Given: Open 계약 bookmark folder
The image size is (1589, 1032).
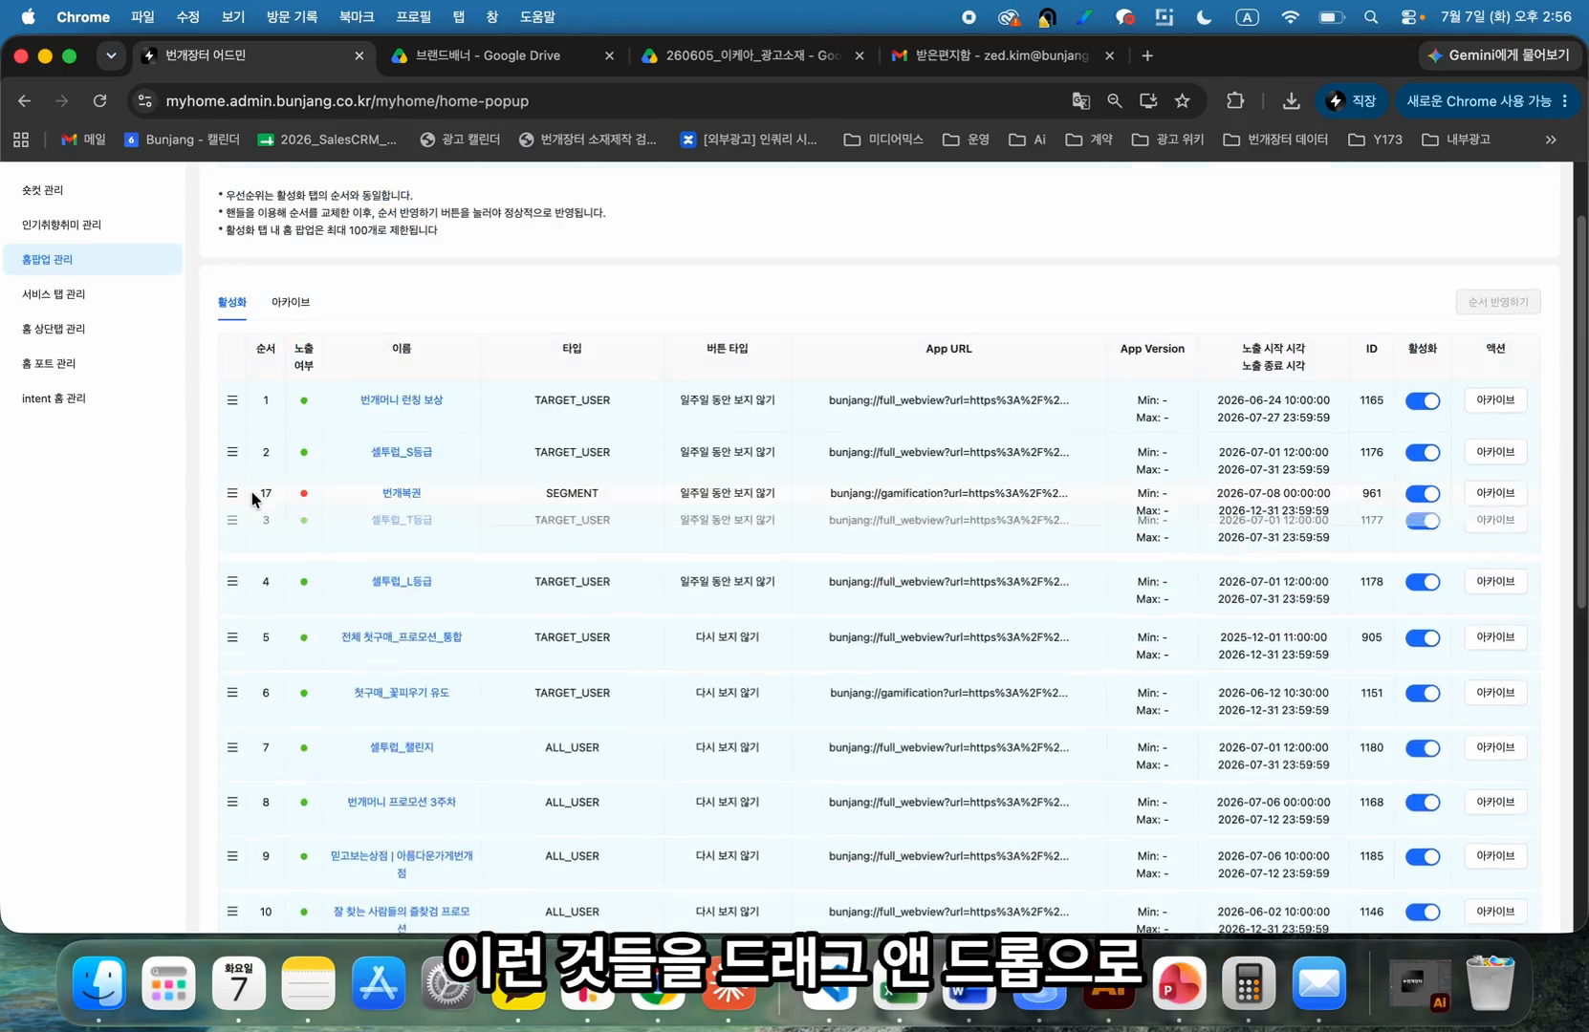Looking at the screenshot, I should [1089, 140].
